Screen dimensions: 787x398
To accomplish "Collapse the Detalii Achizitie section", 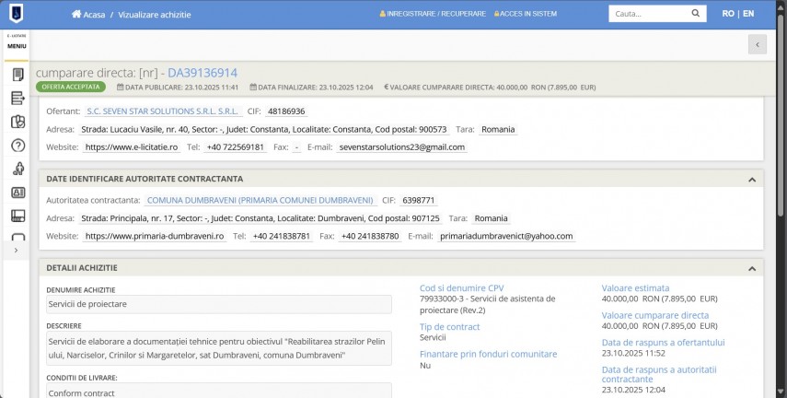I will [x=751, y=268].
